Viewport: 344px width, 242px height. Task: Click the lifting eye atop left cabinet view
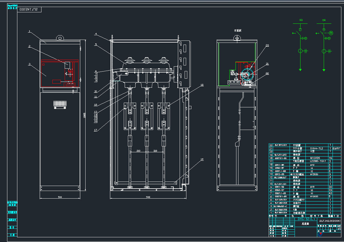pos(60,38)
